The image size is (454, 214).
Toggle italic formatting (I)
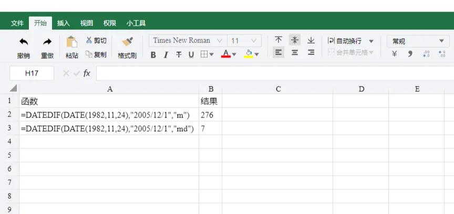166,55
